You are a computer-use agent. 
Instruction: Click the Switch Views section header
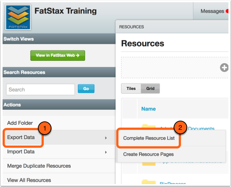[59, 39]
